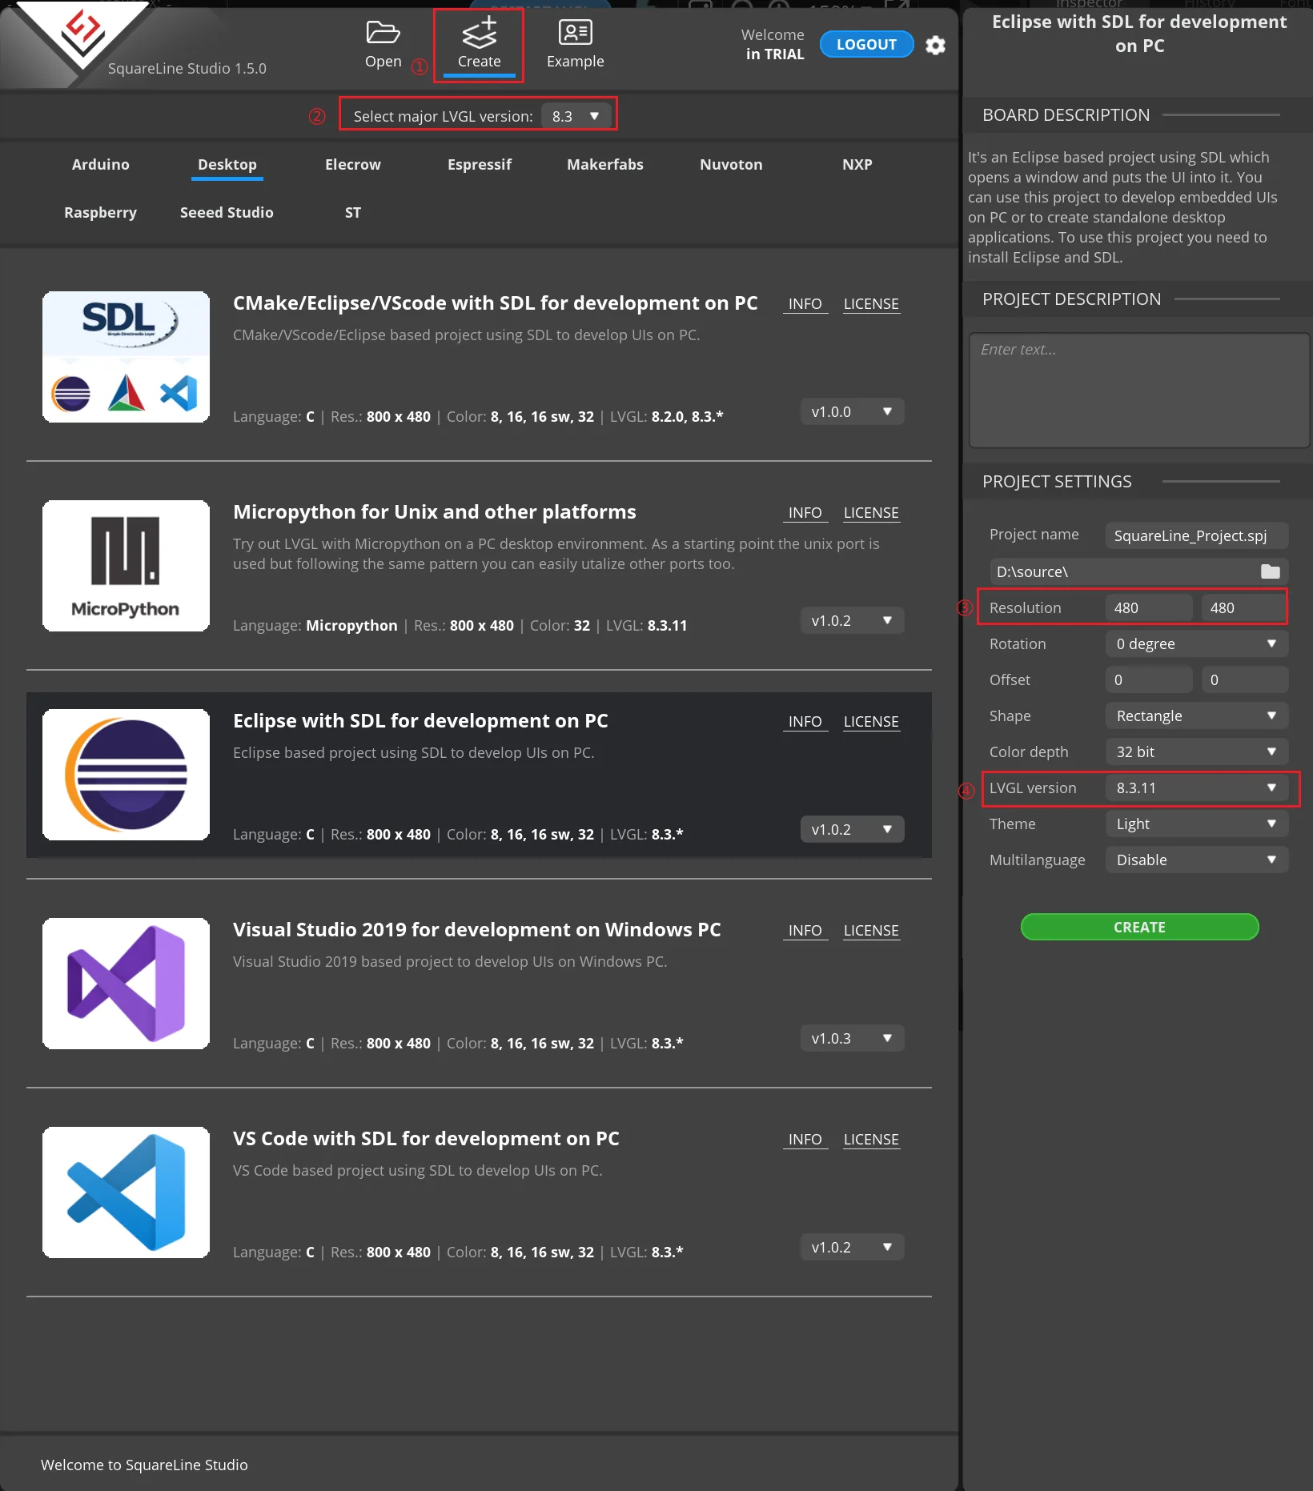
Task: Open LICENSE for Micropython board
Action: coord(871,513)
